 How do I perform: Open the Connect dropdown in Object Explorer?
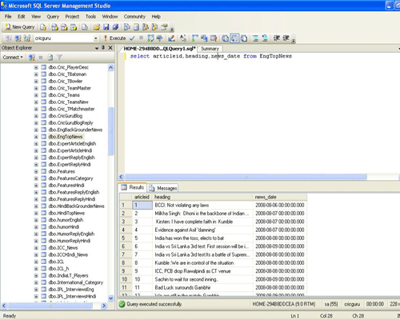(x=13, y=58)
